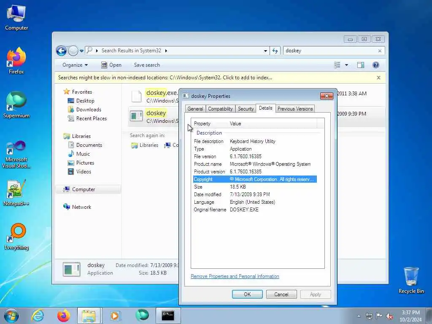Select the Original filename row DOSKEY.EXE
Screen dimensions: 432x324
point(255,210)
